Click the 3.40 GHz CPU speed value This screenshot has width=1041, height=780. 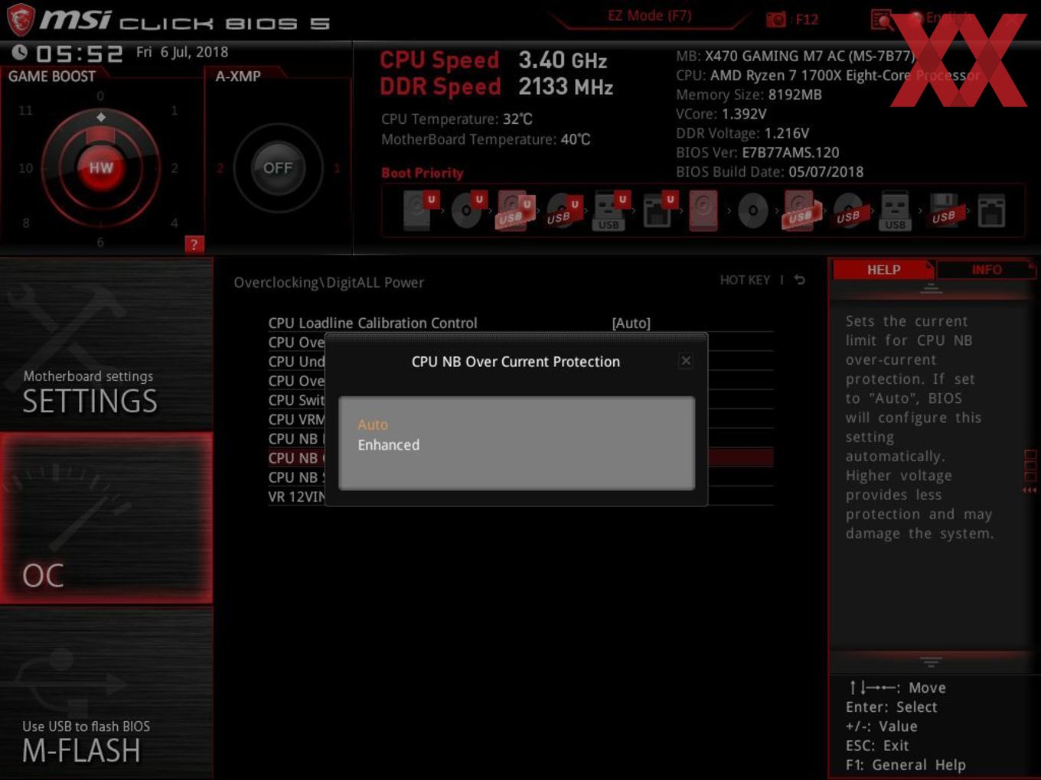point(563,60)
